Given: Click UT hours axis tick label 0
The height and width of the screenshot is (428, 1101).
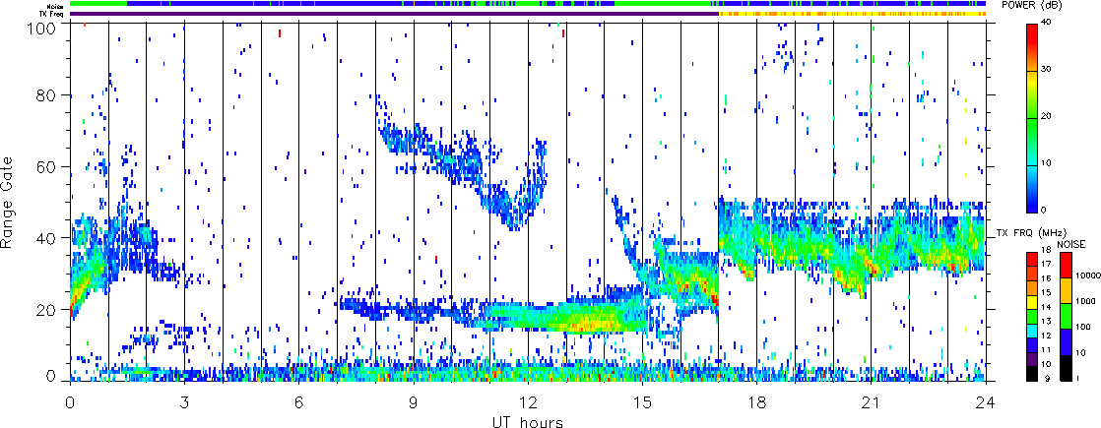Looking at the screenshot, I should coord(70,402).
